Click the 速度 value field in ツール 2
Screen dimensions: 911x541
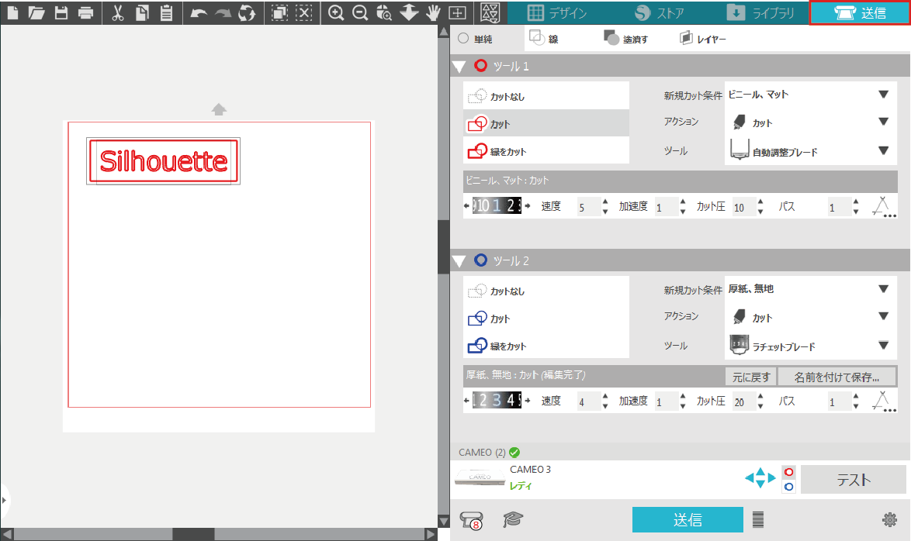(587, 401)
